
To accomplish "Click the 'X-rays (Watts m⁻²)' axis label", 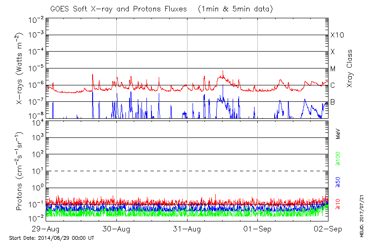I will click(x=21, y=74).
